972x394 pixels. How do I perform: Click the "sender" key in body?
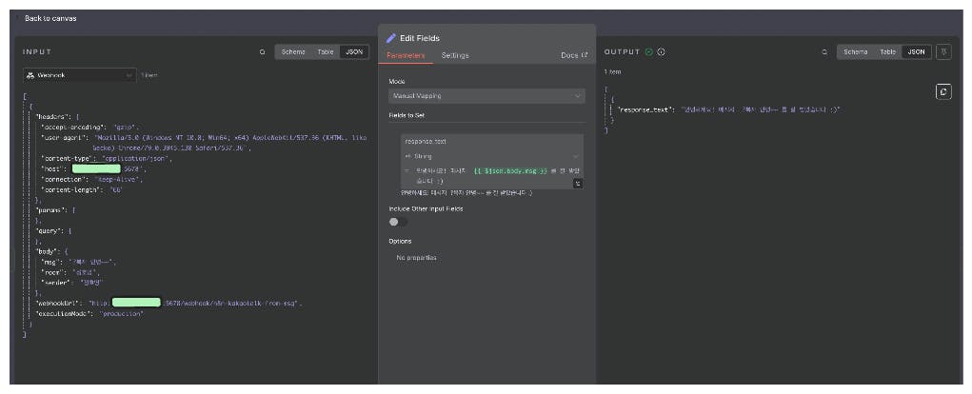pyautogui.click(x=56, y=283)
